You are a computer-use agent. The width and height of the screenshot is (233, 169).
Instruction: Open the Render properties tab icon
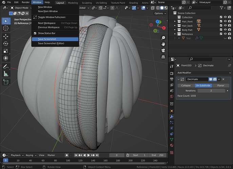tap(172, 73)
